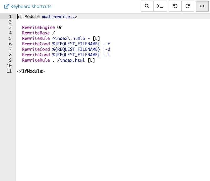
Task: Select line number 1 in the gutter
Action: click(x=10, y=17)
